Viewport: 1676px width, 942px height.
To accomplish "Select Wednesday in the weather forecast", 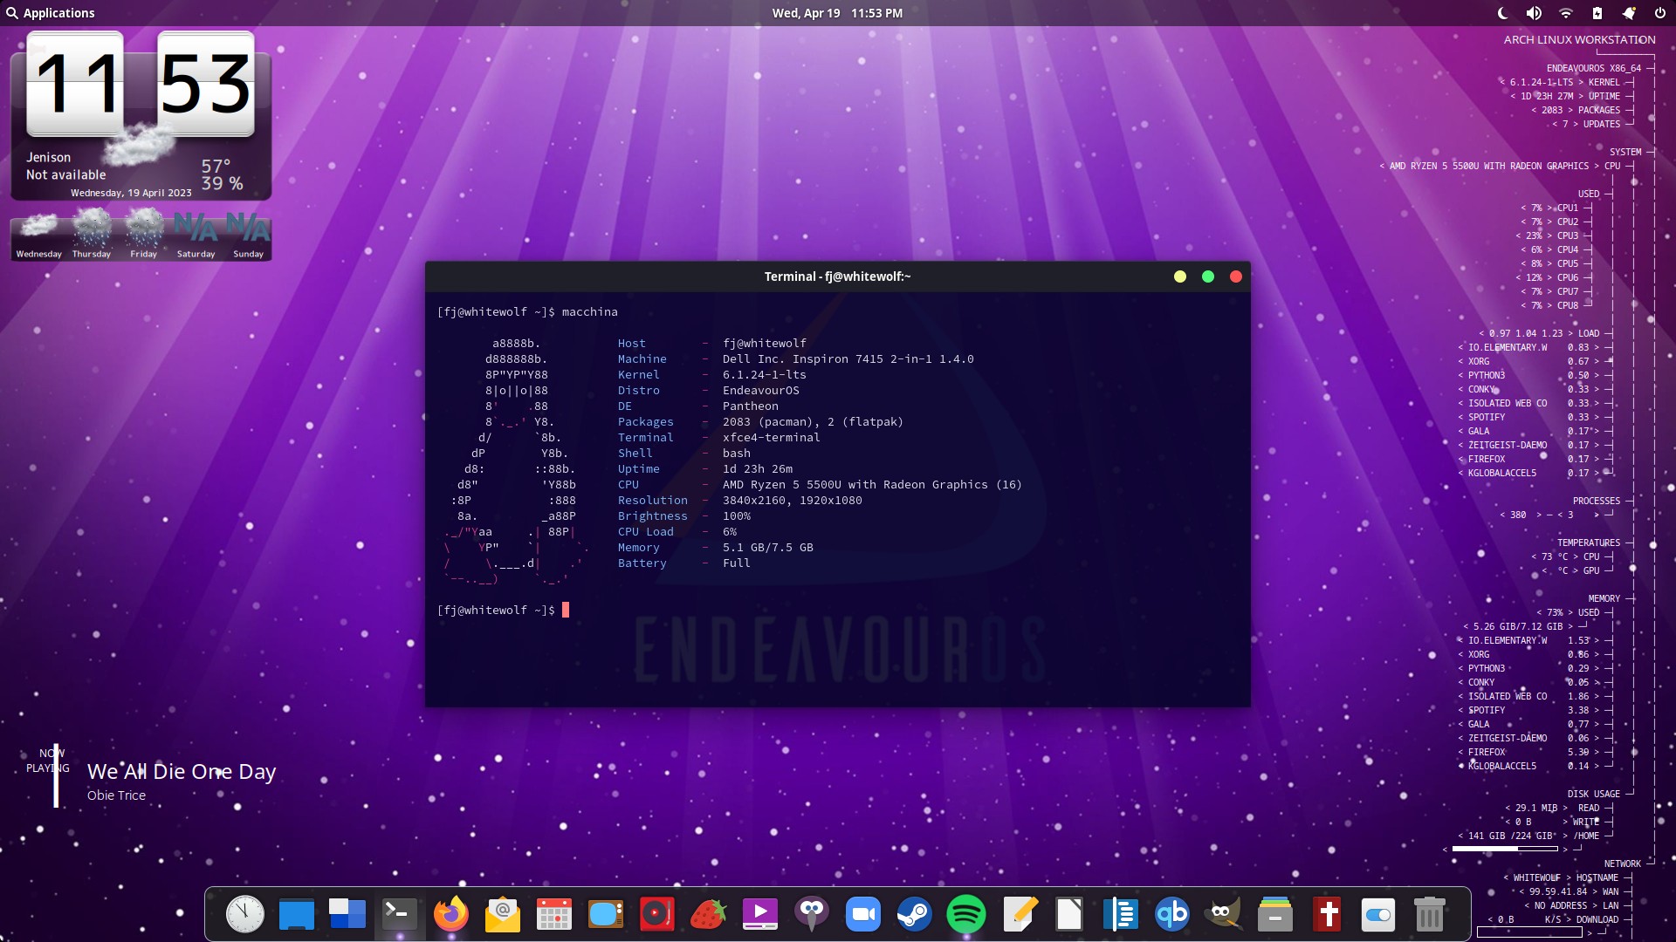I will pos(39,234).
